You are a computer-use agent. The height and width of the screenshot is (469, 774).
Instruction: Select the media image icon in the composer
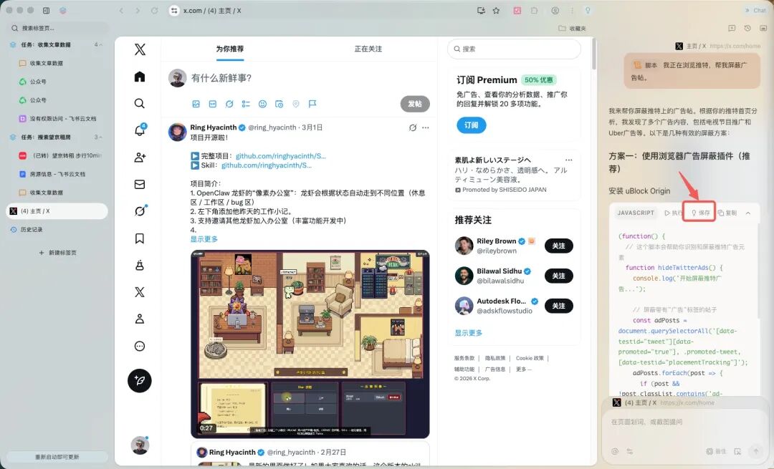point(196,104)
